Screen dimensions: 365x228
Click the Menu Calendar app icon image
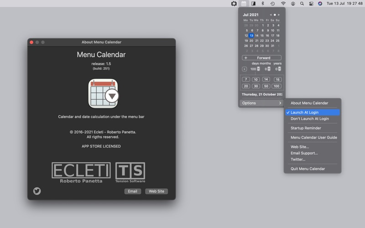(x=104, y=93)
